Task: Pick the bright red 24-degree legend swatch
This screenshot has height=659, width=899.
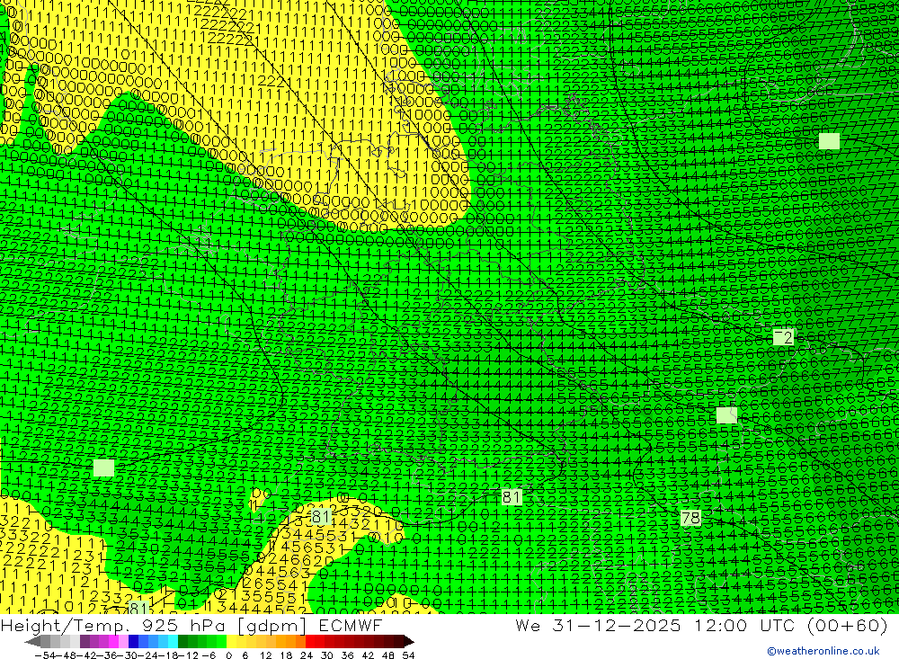Action: 310,641
